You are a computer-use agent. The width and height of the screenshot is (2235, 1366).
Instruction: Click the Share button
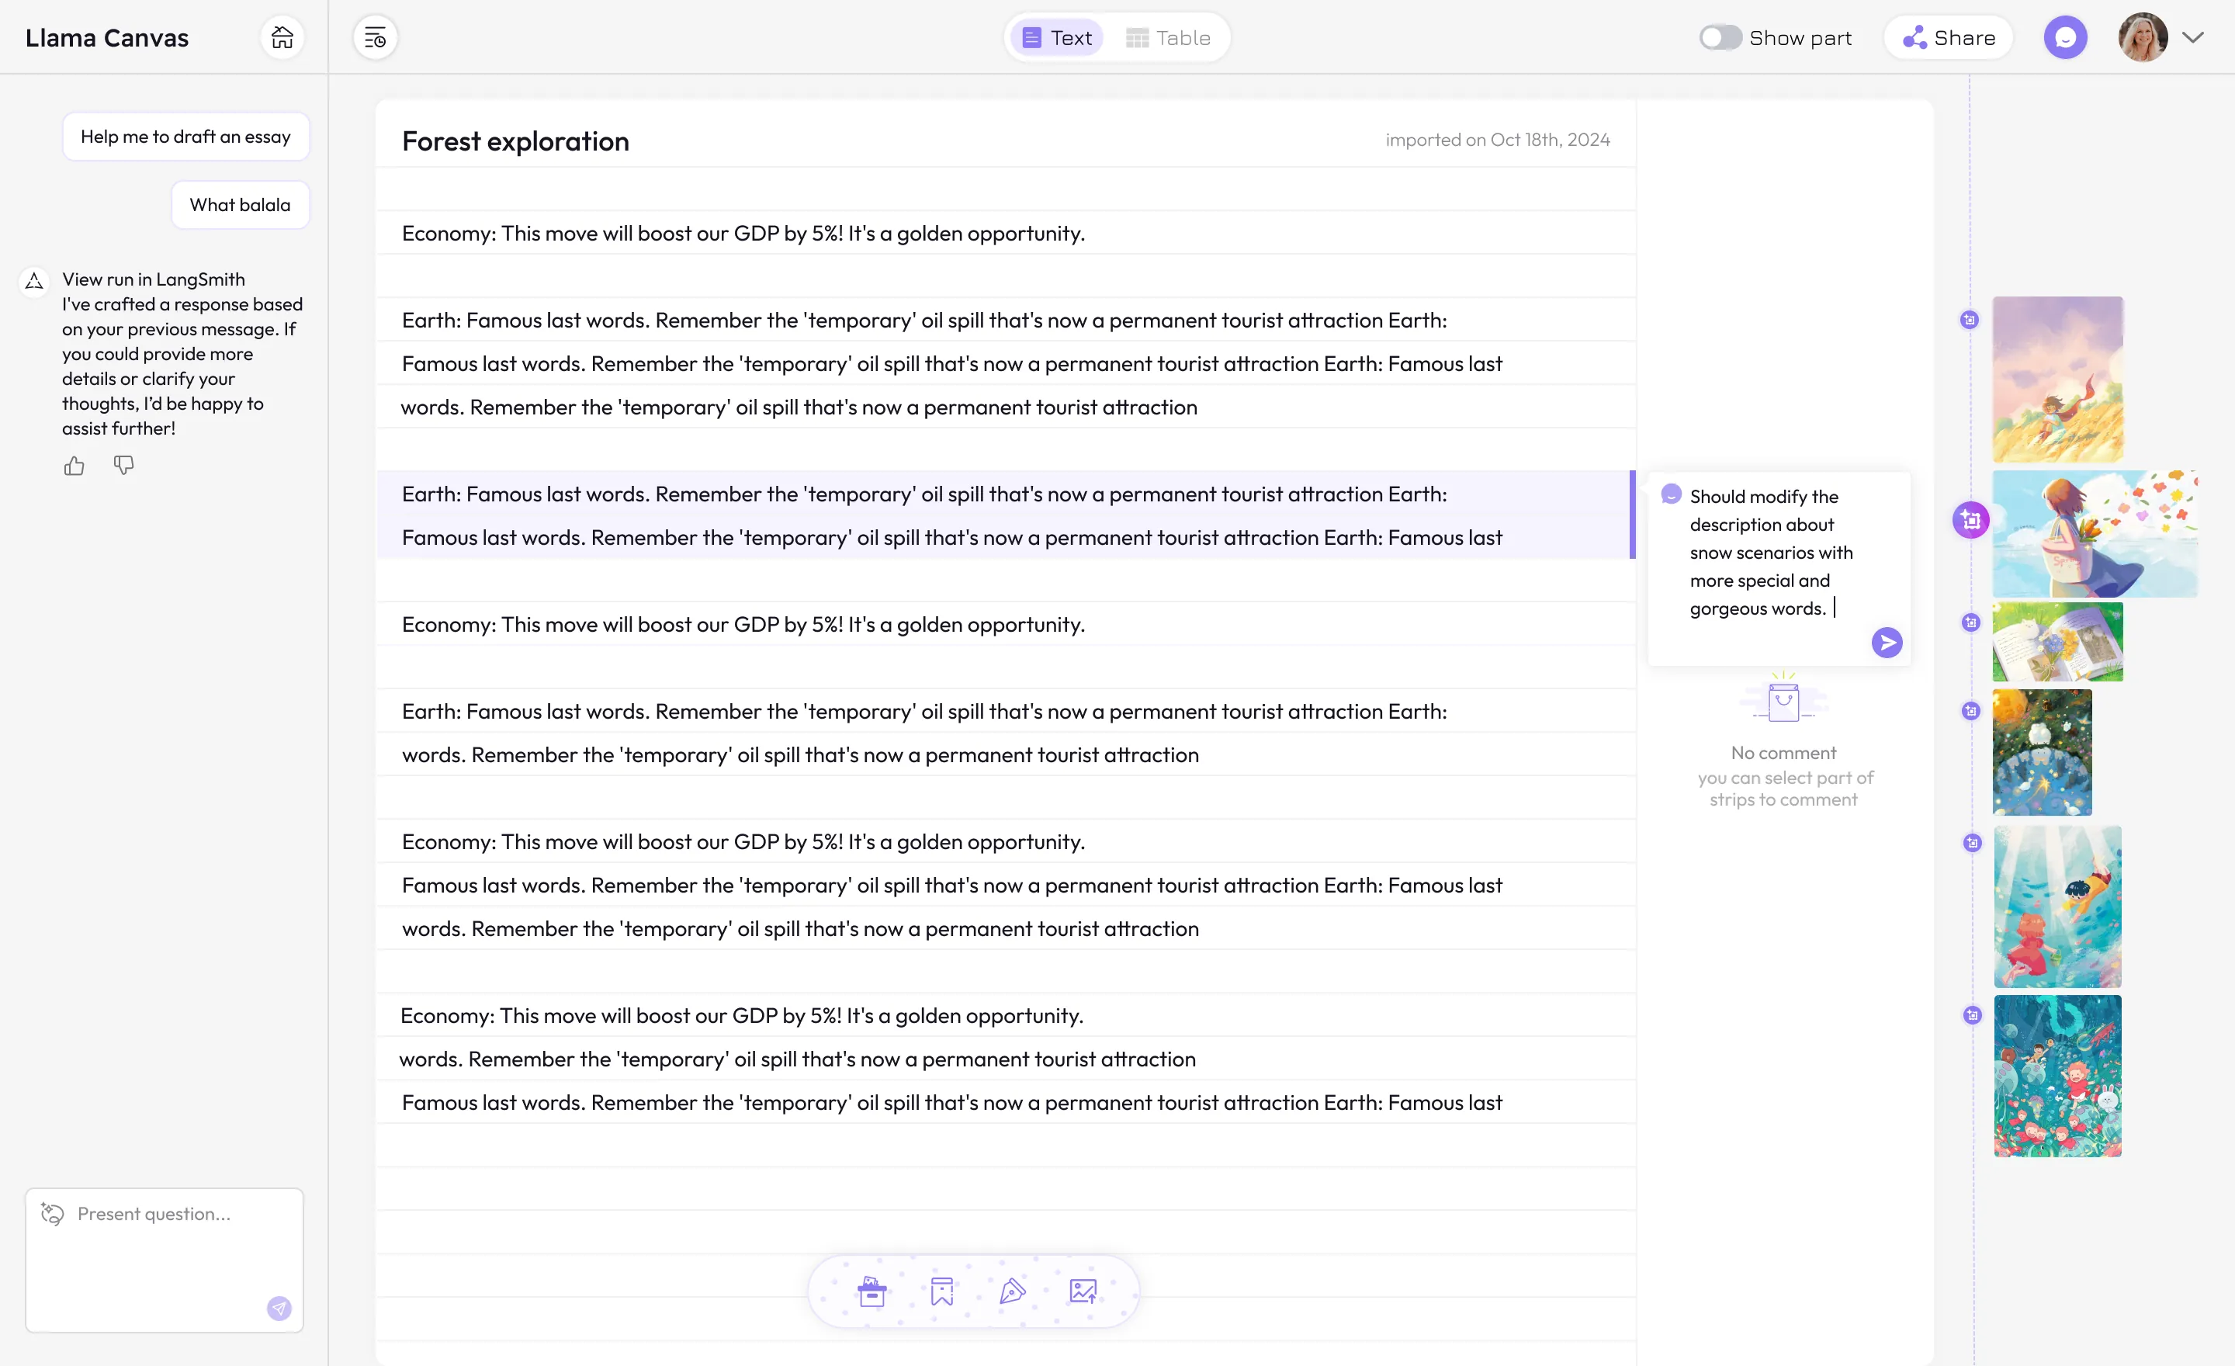tap(1949, 37)
